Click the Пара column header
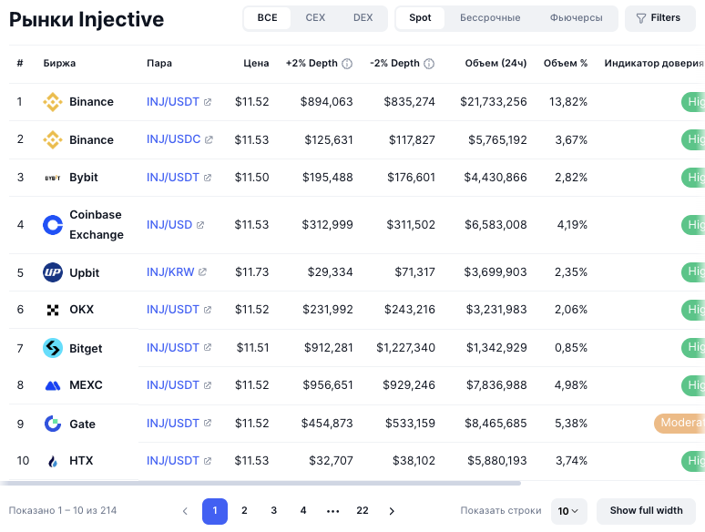Image resolution: width=705 pixels, height=532 pixels. (x=159, y=64)
